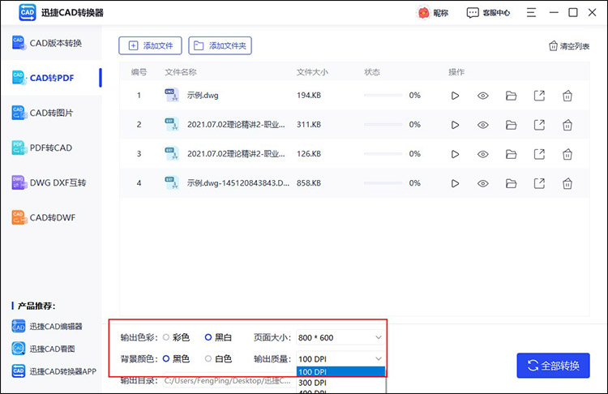Share or export the 示例.dwg row
The height and width of the screenshot is (394, 608).
point(539,96)
